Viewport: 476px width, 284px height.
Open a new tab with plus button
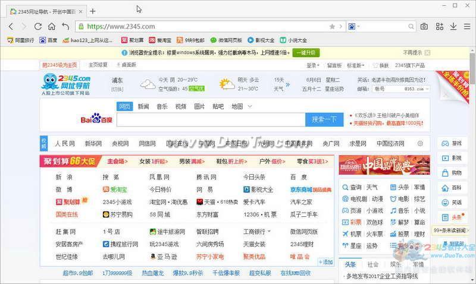pyautogui.click(x=93, y=11)
